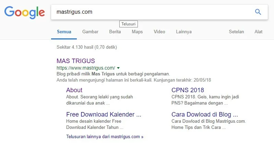Click 'About. Seorang lelaki yang sudah' snippet

pos(99,97)
